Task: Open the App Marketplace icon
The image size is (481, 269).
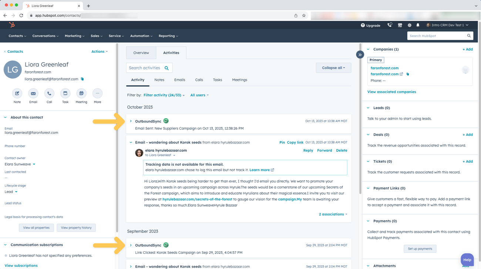Action: (x=400, y=25)
